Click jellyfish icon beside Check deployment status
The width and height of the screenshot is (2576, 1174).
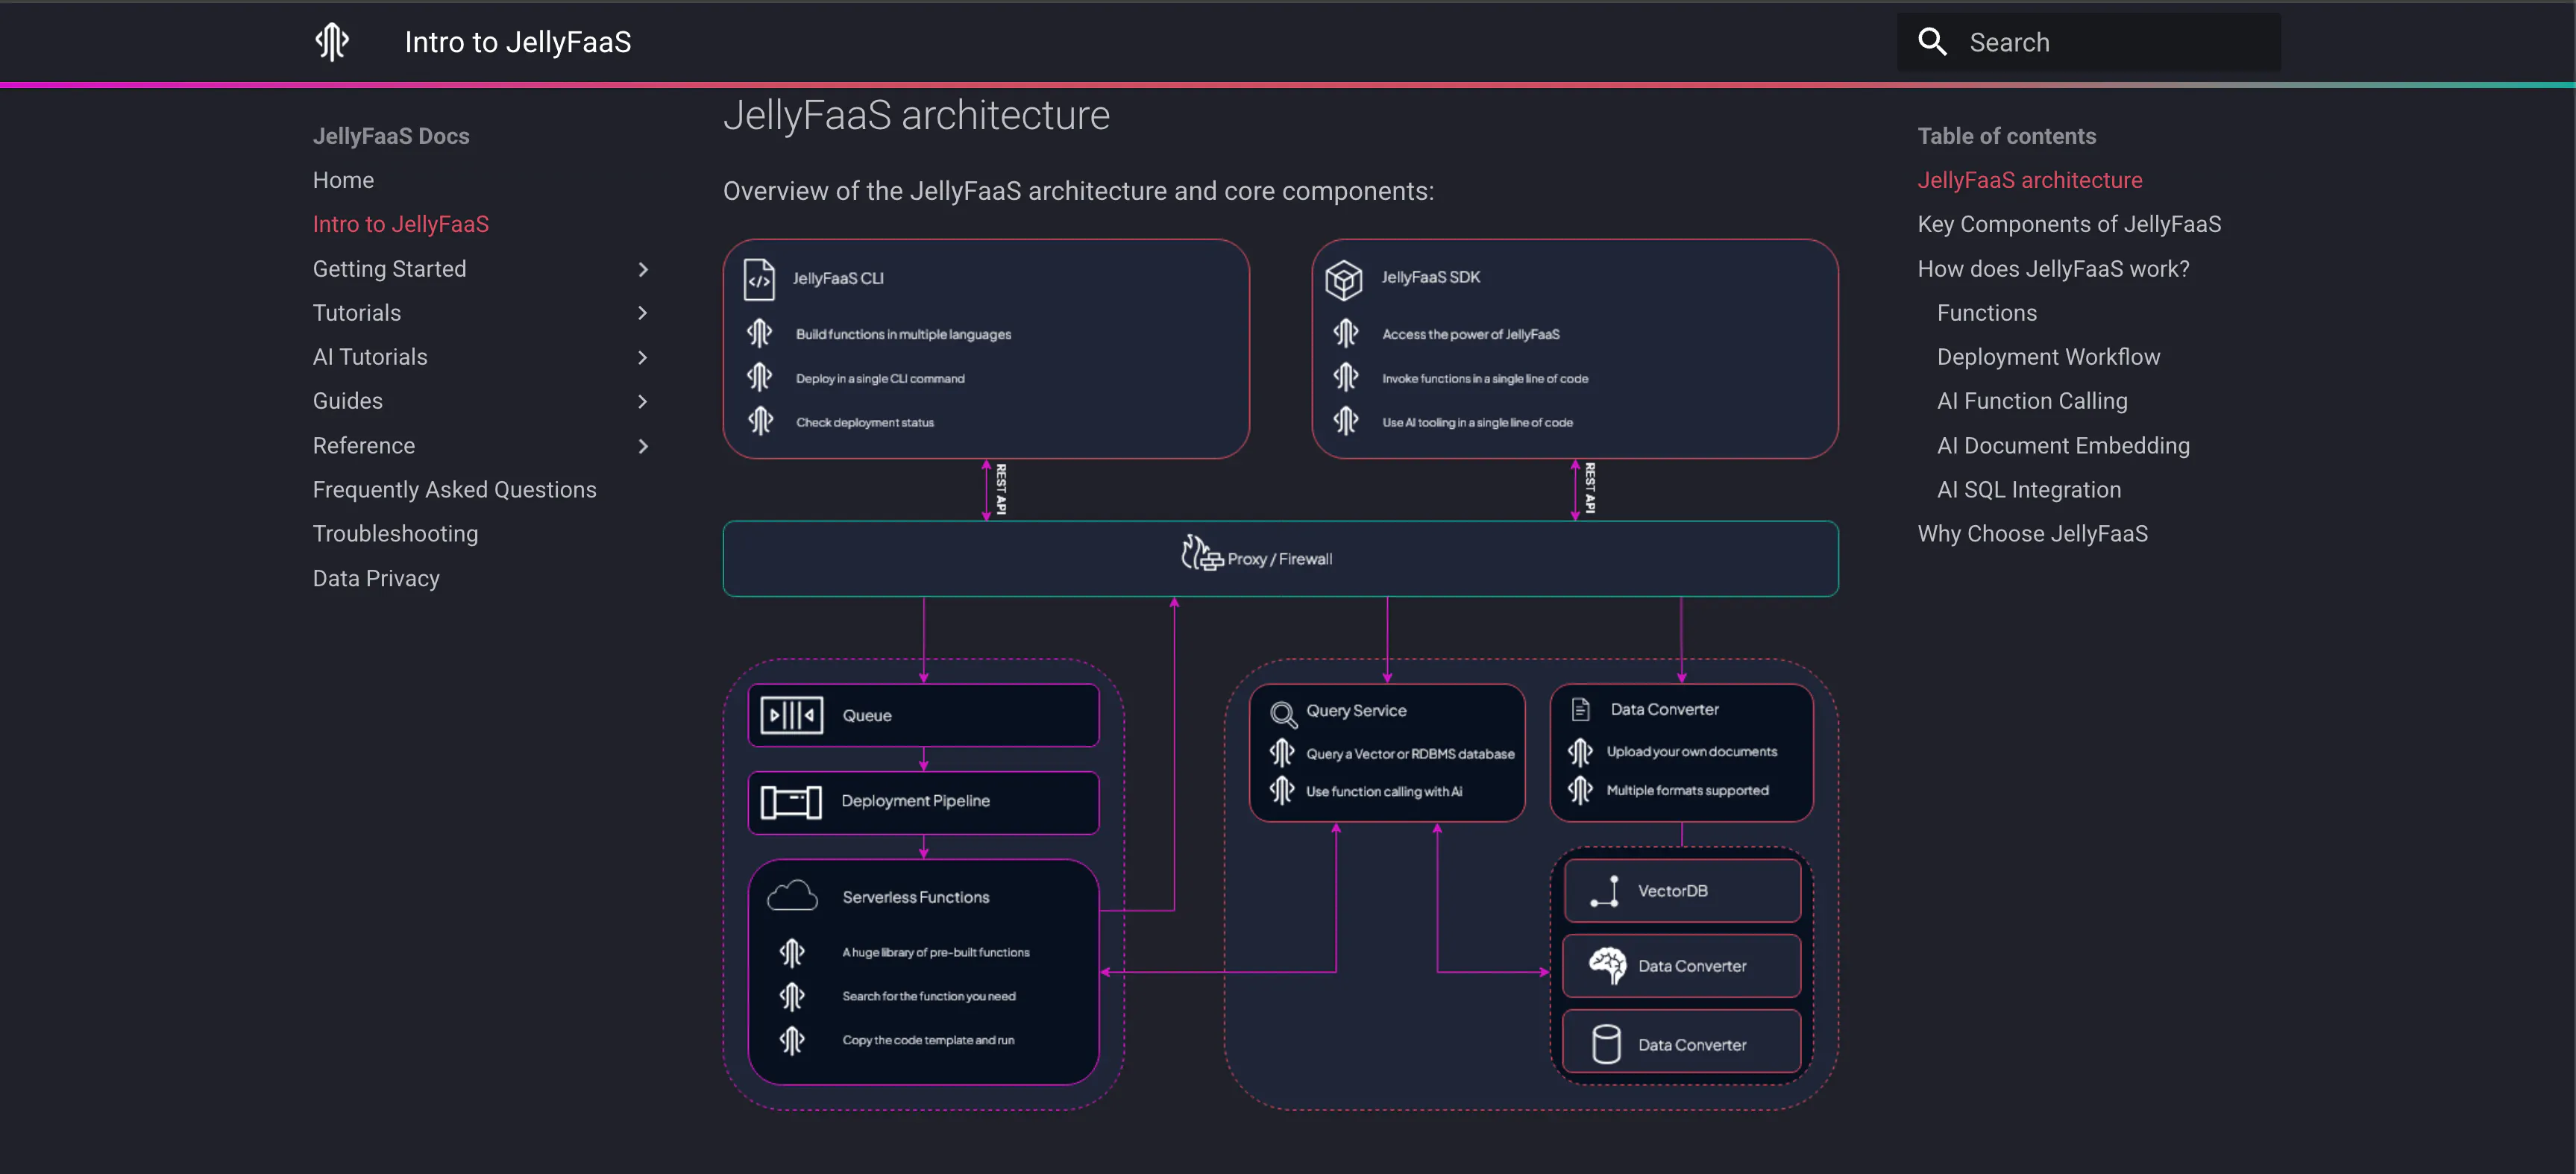click(760, 421)
